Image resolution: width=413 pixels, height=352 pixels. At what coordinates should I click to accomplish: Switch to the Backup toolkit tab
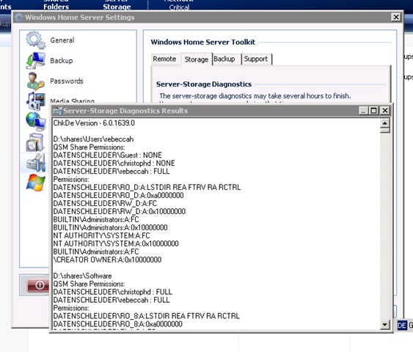[224, 59]
